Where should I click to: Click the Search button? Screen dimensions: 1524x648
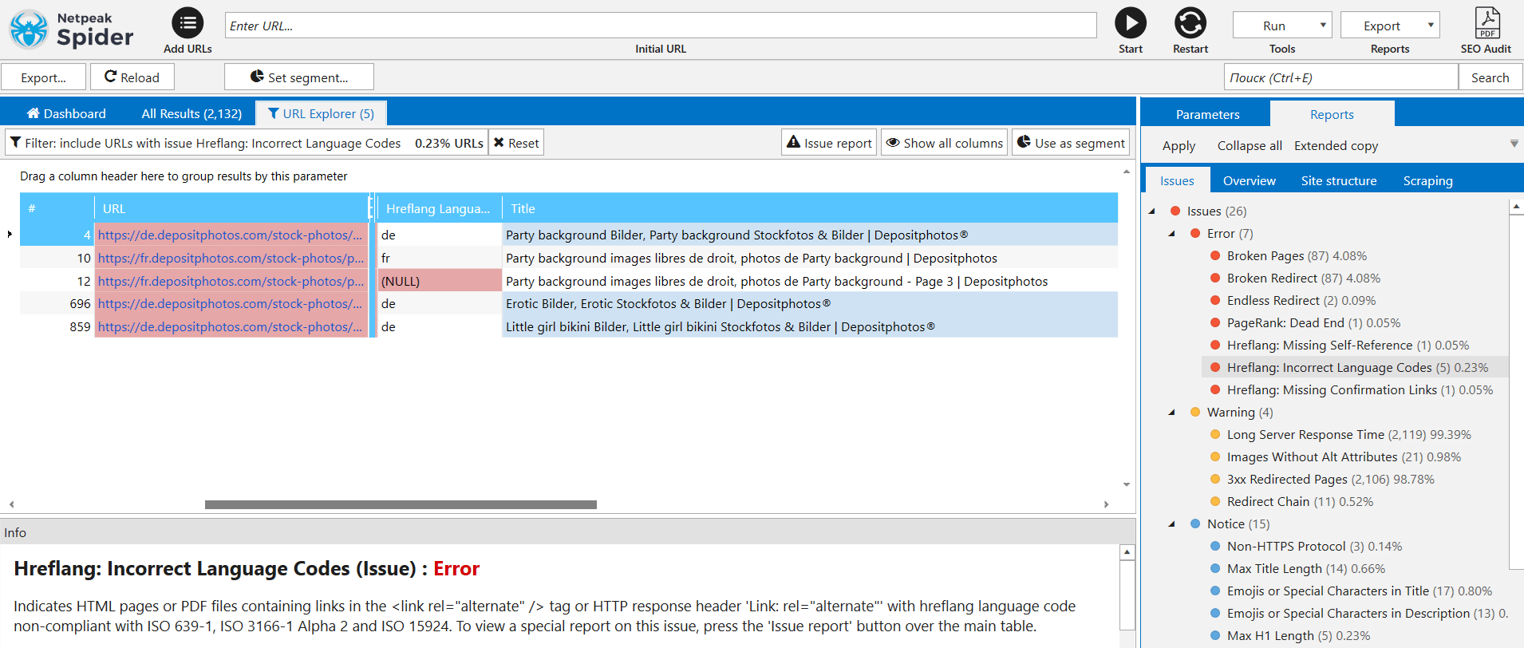tap(1490, 77)
